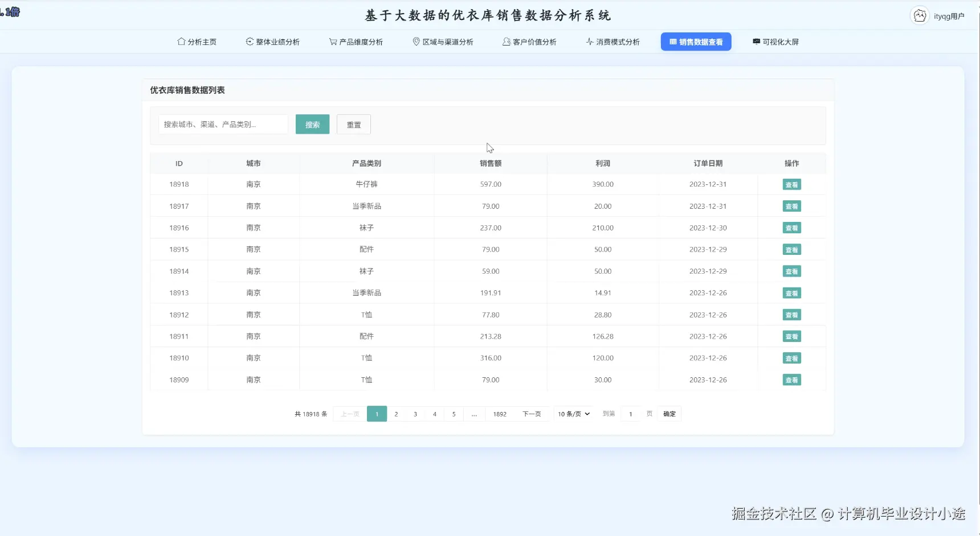This screenshot has width=980, height=536.
Task: Click the 共 18918 条 total count
Action: tap(311, 414)
